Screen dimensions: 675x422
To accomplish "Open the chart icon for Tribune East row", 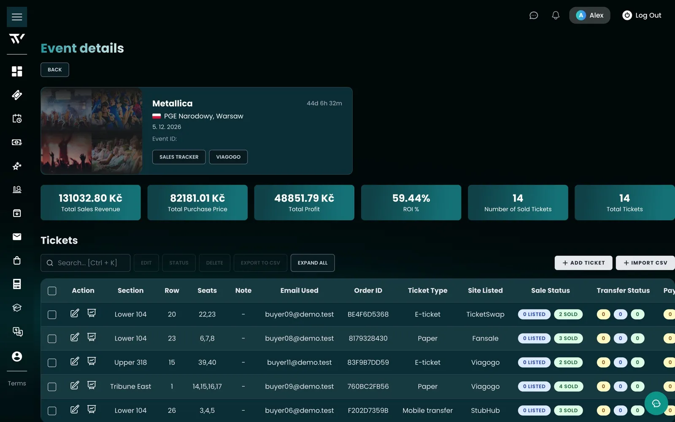I will pos(92,385).
